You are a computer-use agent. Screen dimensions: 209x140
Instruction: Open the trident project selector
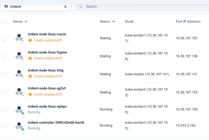(x=35, y=7)
